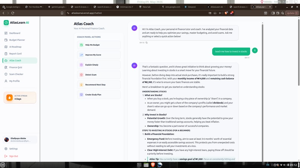Open Brave browser from the taskbar
This screenshot has width=300, height=168.
(x=153, y=165)
